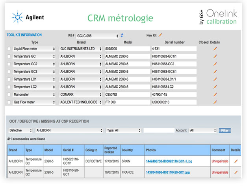Tick the Temperature GC2 checkbox
Image resolution: width=247 pixels, height=196 pixels.
tap(9, 64)
